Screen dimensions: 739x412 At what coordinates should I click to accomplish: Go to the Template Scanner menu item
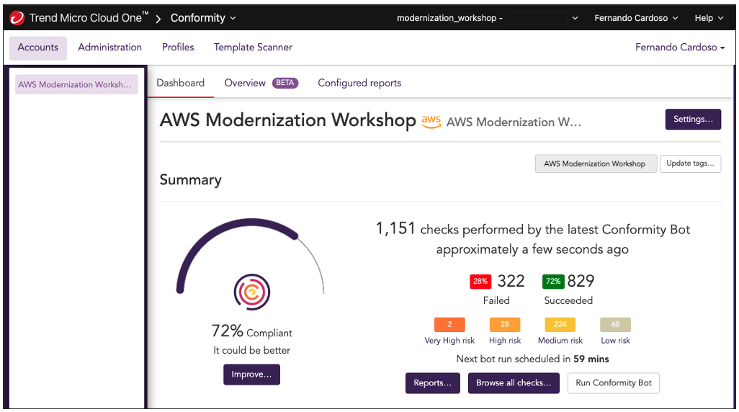pyautogui.click(x=253, y=47)
